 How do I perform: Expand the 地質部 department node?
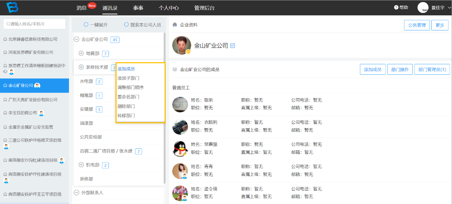(81, 53)
